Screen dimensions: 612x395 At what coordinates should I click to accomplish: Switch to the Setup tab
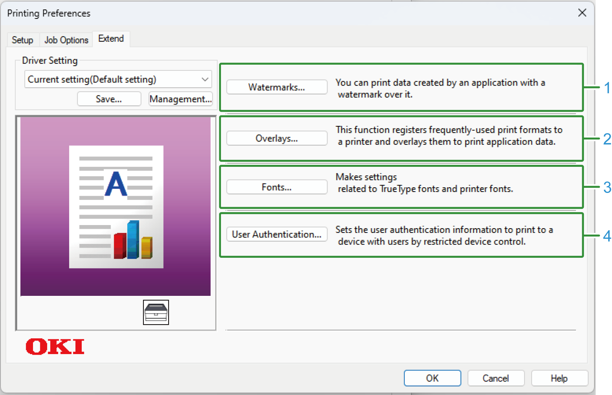pyautogui.click(x=22, y=40)
